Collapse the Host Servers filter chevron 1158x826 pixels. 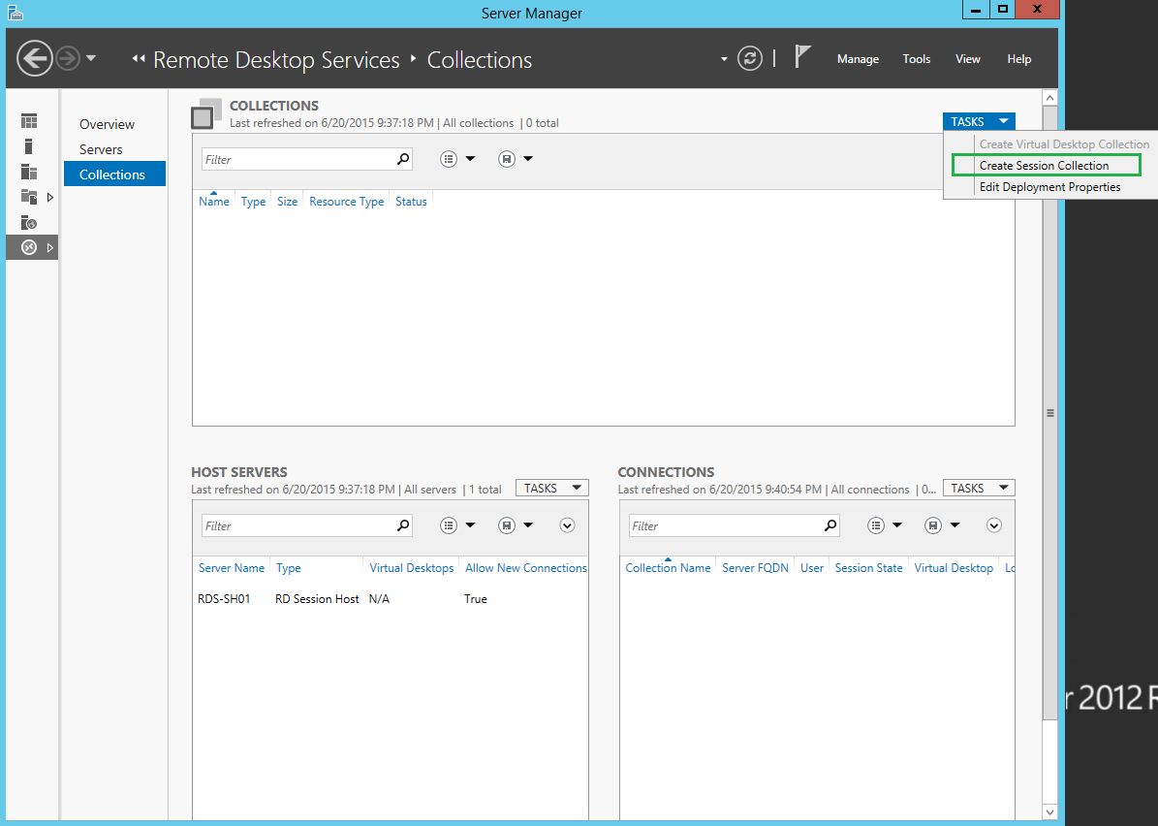(567, 524)
